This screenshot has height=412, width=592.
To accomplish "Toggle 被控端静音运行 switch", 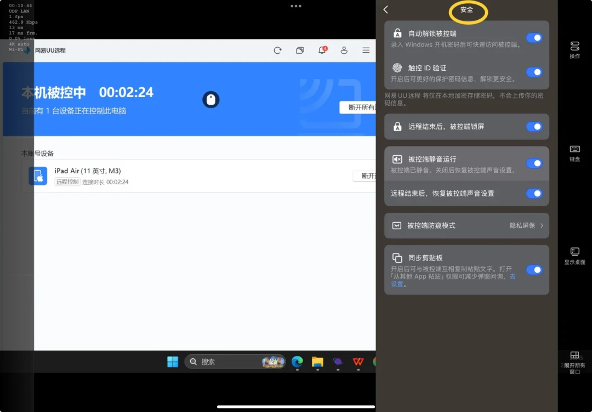I will coord(534,163).
